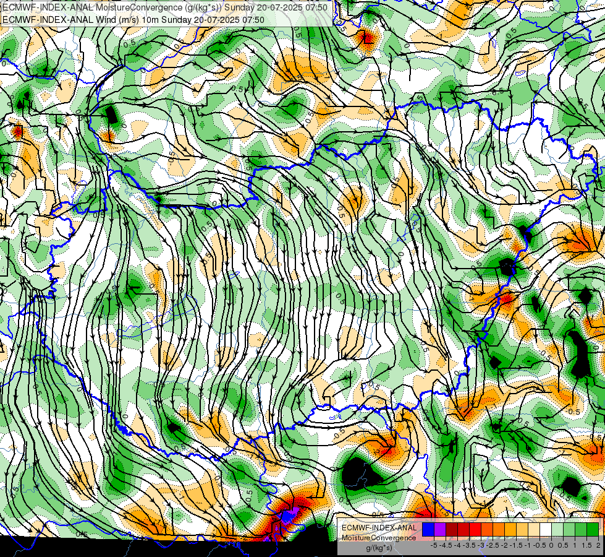Choose the palest green swatch beside white
Image resolution: width=605 pixels, height=557 pixels.
tap(557, 530)
